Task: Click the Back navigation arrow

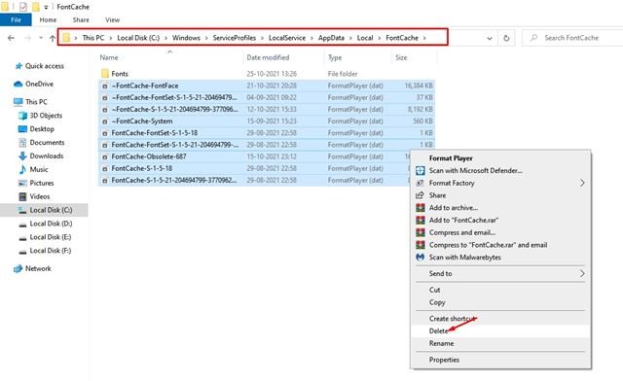Action: [11, 38]
